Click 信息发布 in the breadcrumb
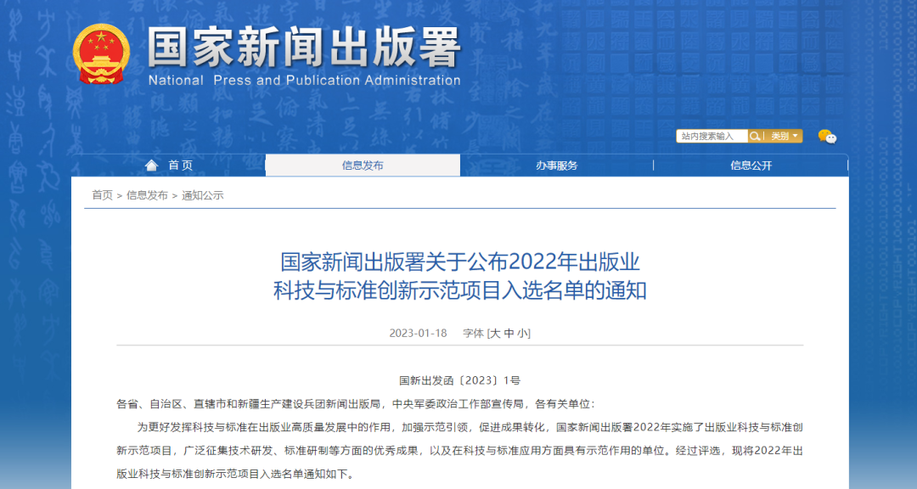This screenshot has height=489, width=917. (147, 195)
